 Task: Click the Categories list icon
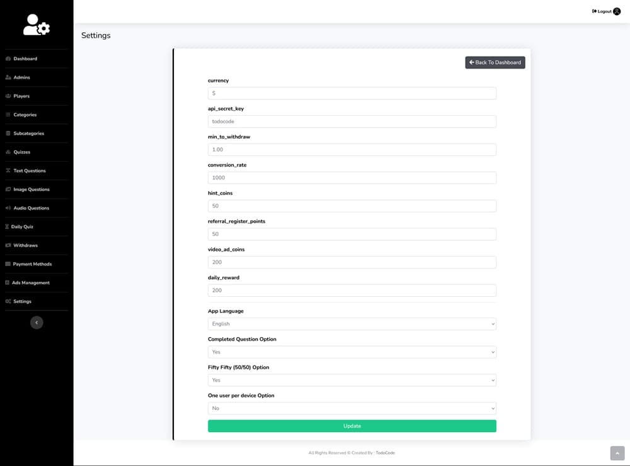tap(8, 114)
